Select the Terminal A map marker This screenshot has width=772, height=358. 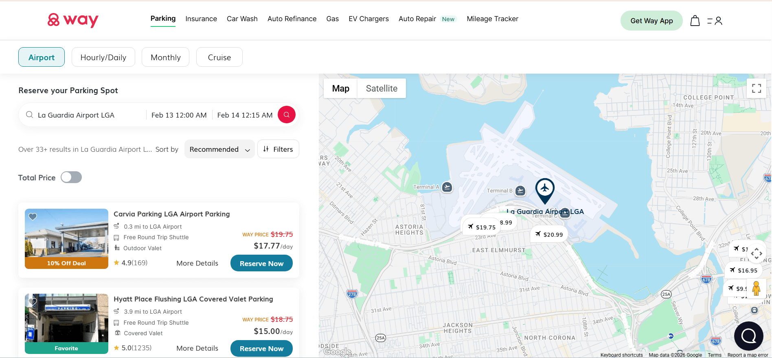click(447, 187)
